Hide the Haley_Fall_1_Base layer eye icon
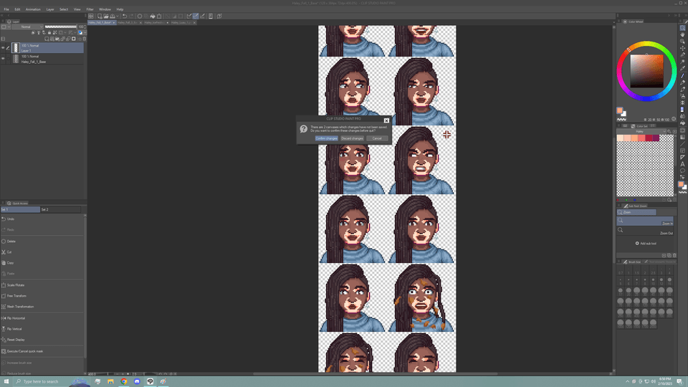The width and height of the screenshot is (688, 387). pos(3,58)
